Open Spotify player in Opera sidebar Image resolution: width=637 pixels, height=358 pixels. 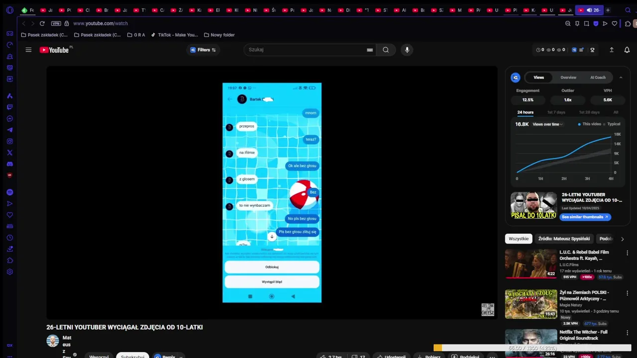point(9,192)
